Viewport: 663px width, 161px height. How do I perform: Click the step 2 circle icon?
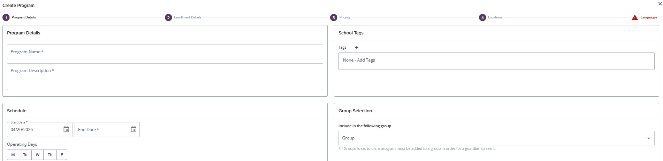click(168, 17)
